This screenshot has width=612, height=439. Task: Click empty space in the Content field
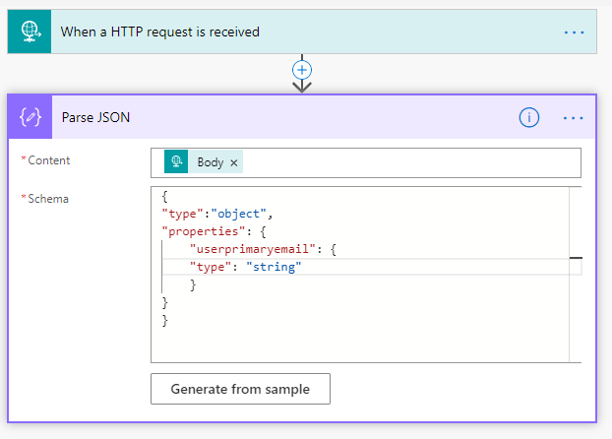coord(413,162)
